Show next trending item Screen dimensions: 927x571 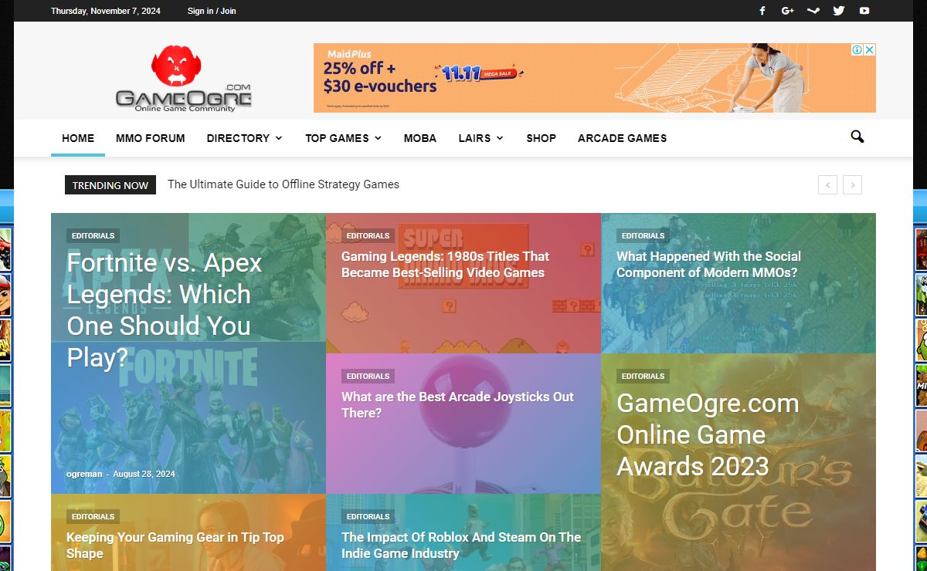tap(852, 184)
